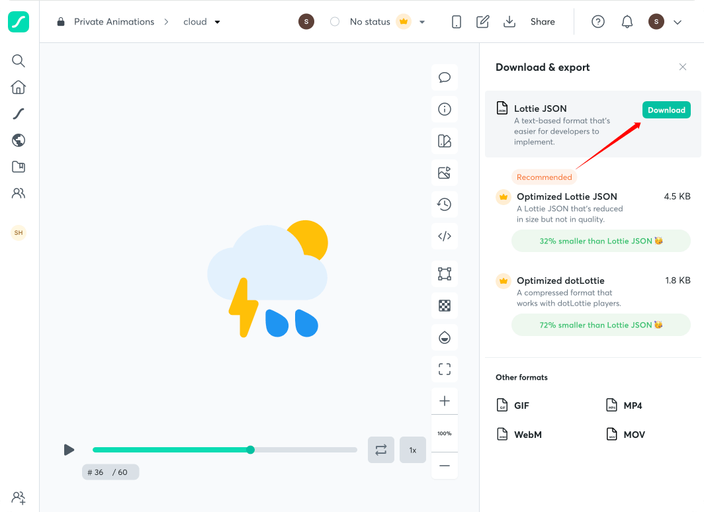
Task: Click the Lottie JSON Download button
Action: (x=666, y=110)
